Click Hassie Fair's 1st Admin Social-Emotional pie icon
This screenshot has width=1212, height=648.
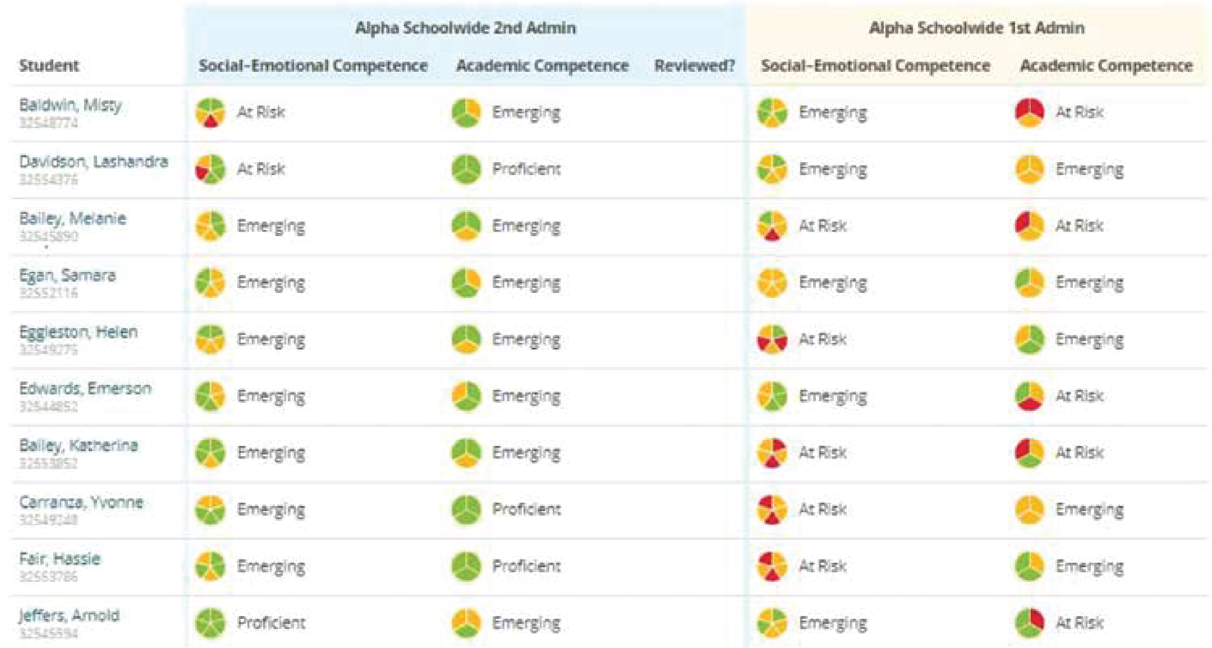[772, 566]
